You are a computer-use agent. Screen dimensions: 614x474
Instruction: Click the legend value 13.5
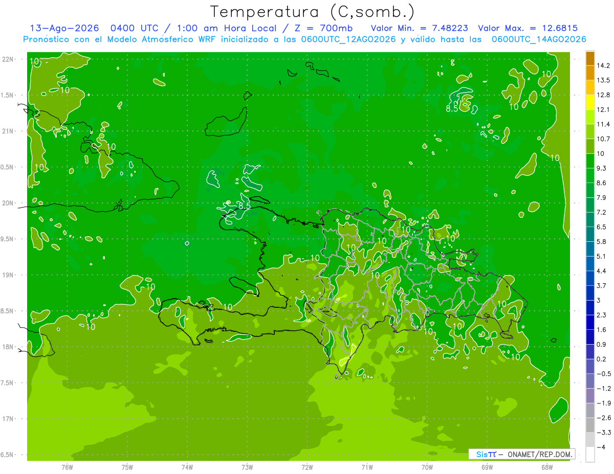click(x=604, y=80)
